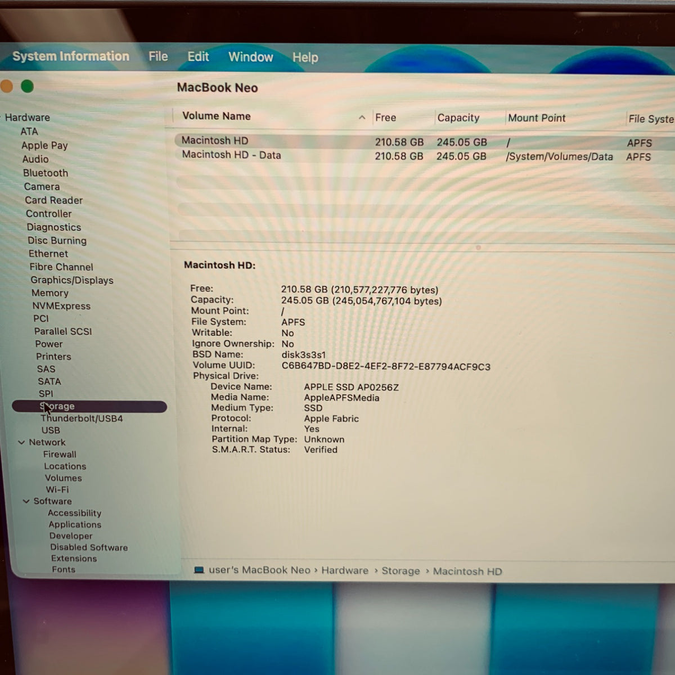Open the Window menu
675x675 pixels.
[x=250, y=57]
